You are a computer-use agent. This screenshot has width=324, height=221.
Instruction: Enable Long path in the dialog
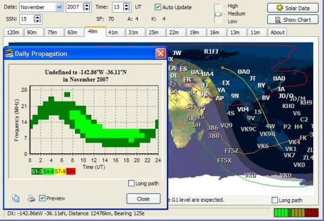click(131, 183)
